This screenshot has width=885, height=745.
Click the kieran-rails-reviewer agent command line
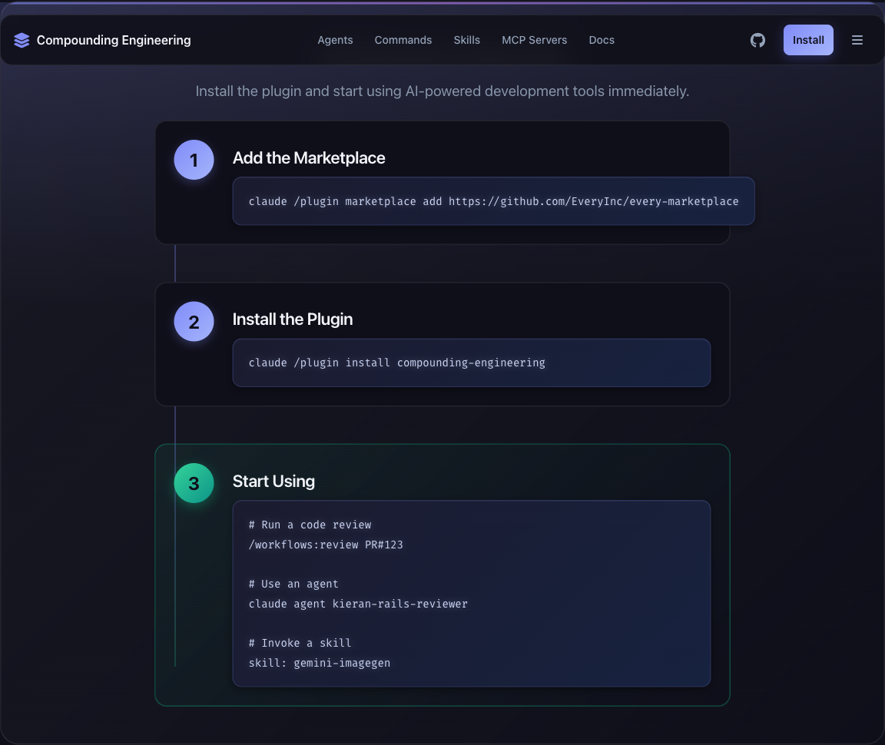click(x=358, y=604)
